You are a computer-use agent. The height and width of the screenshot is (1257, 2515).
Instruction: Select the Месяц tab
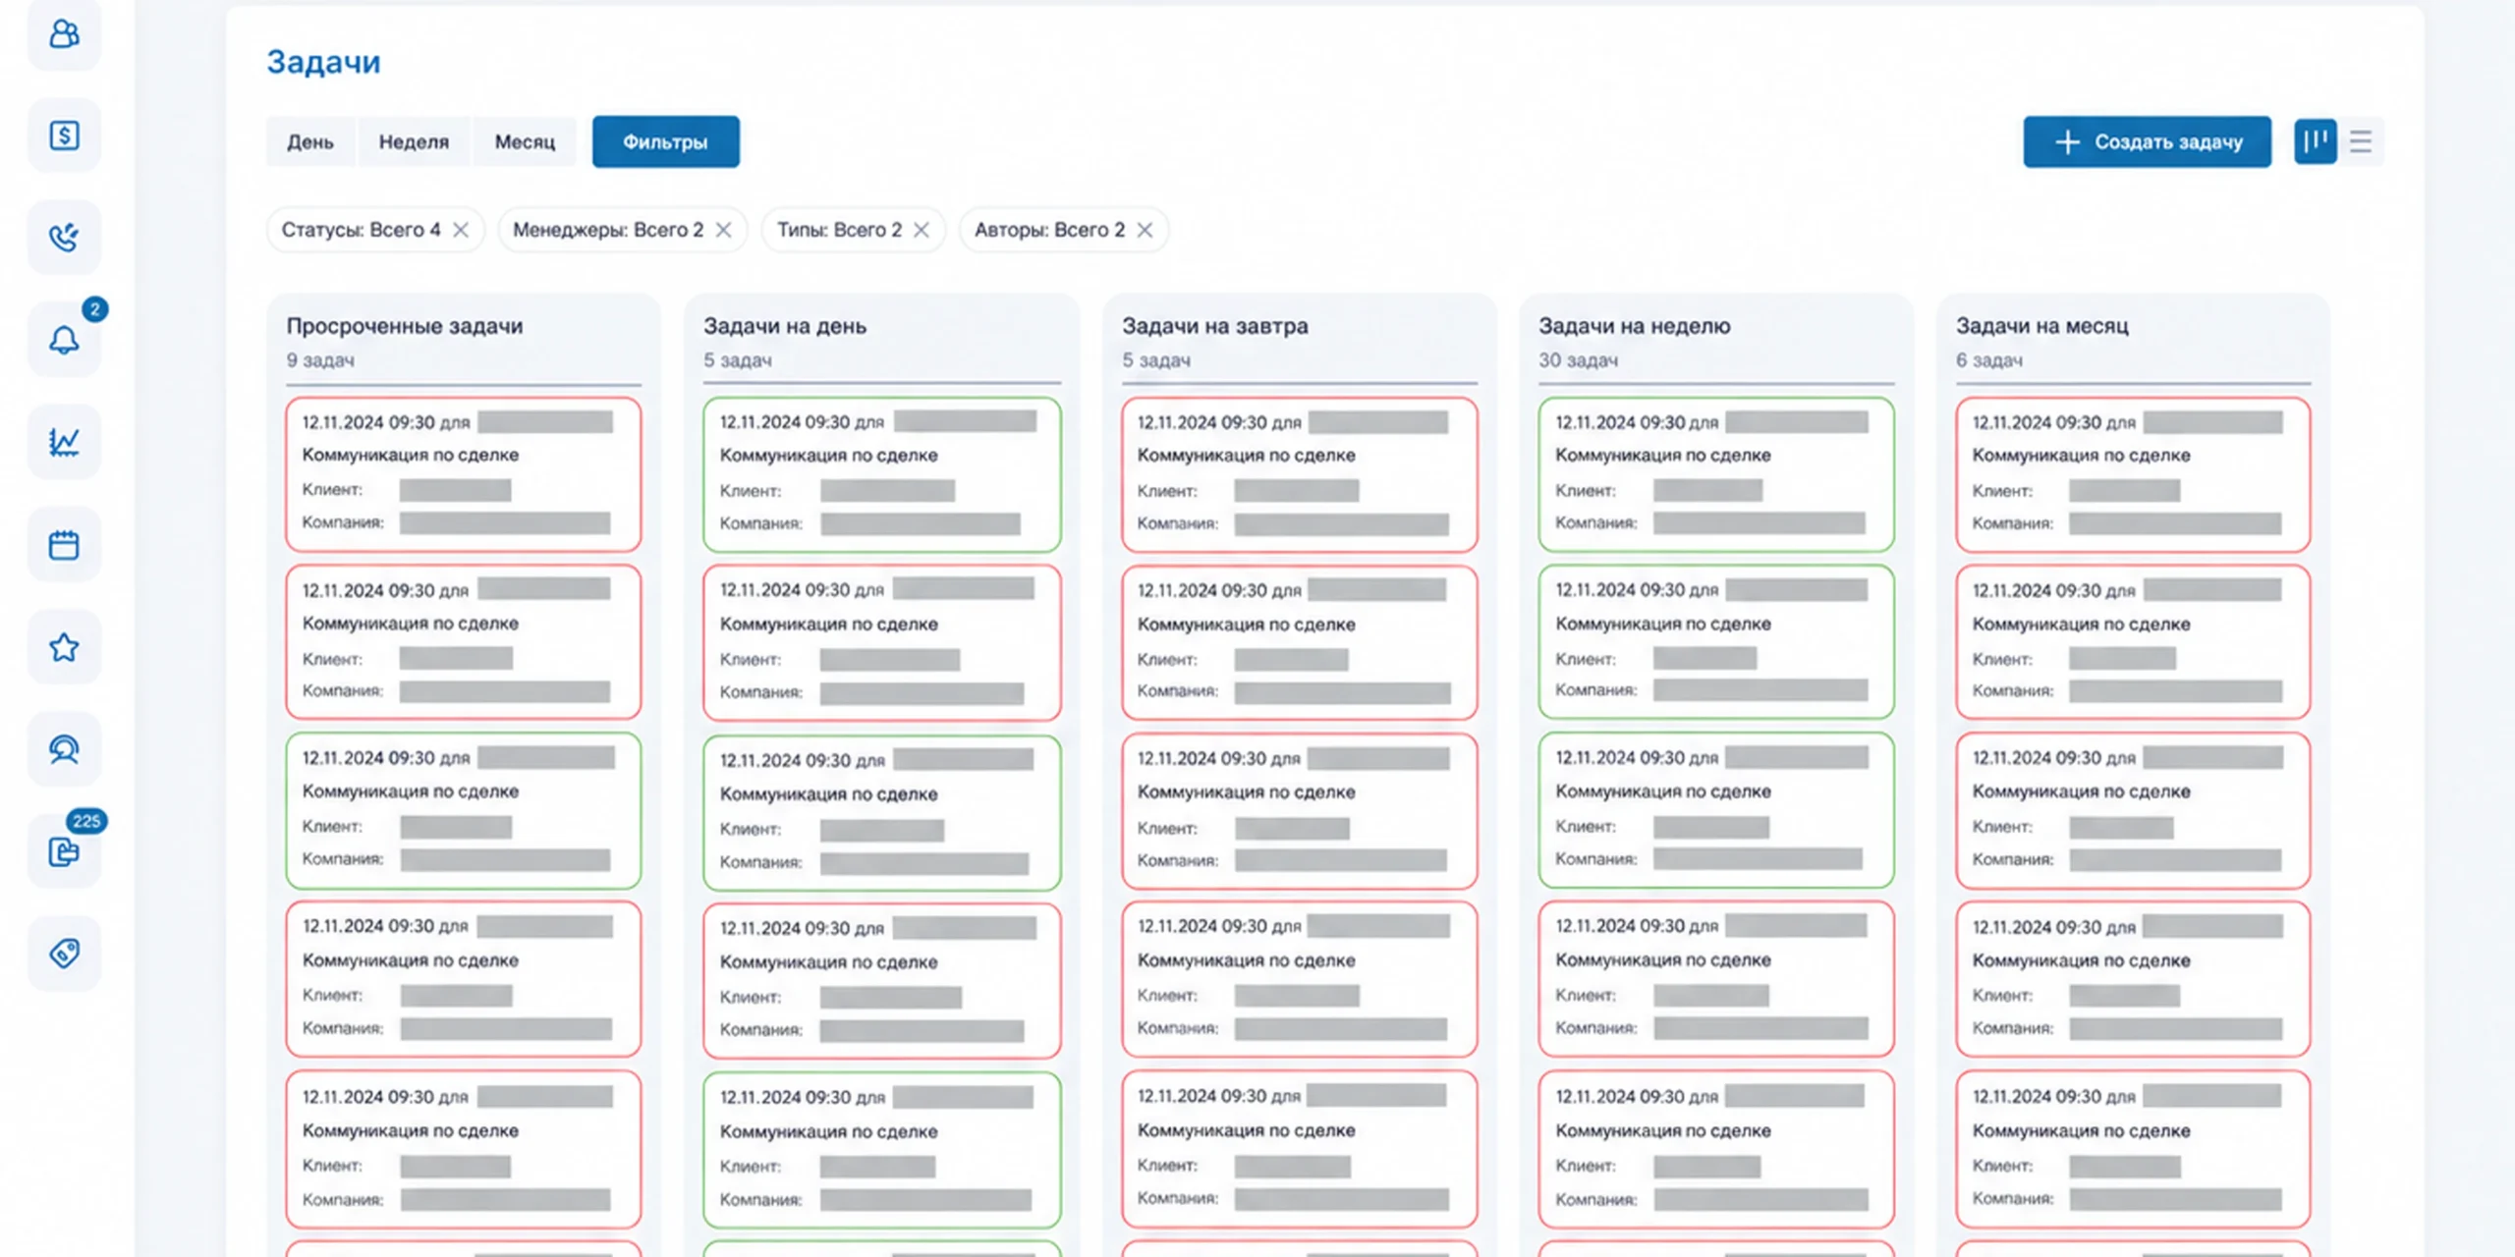pos(525,142)
